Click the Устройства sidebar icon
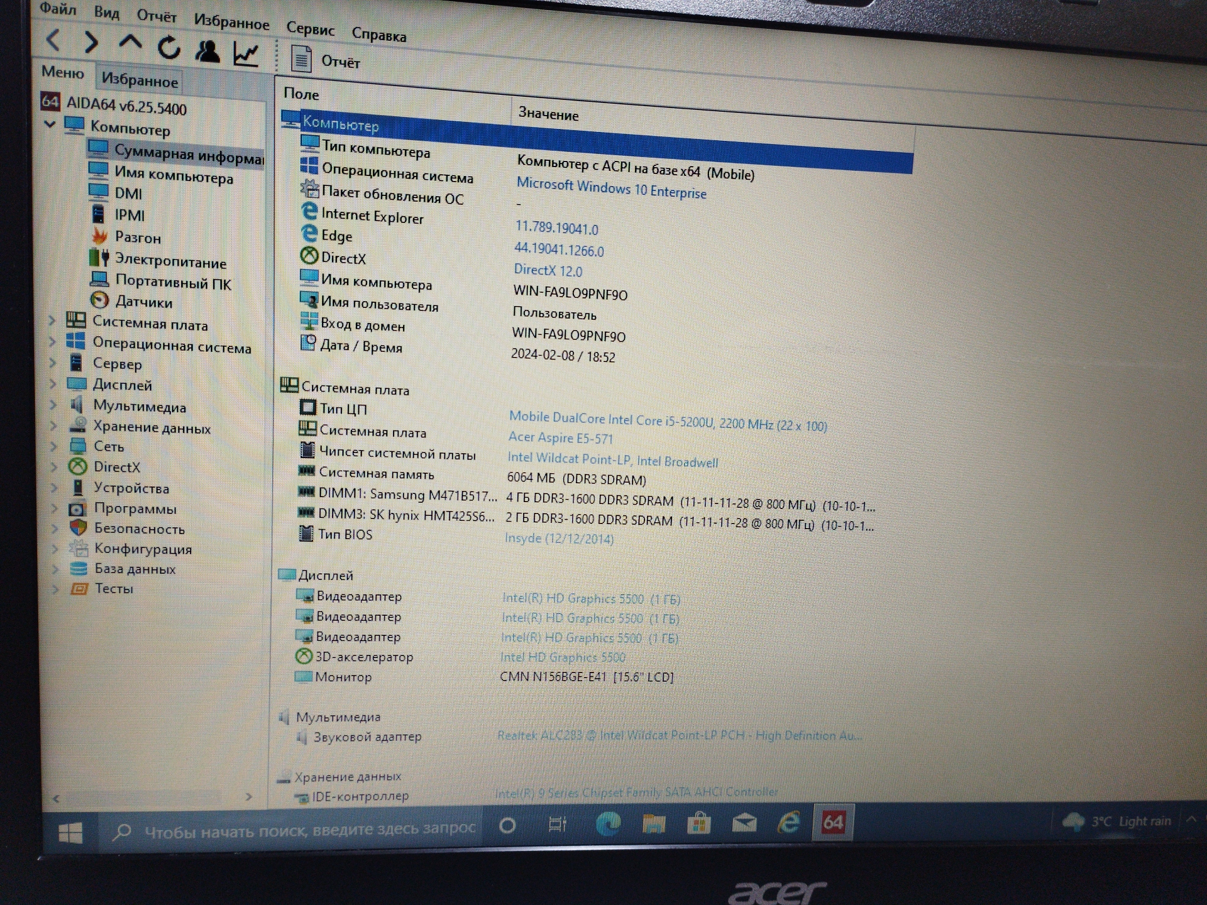 78,488
